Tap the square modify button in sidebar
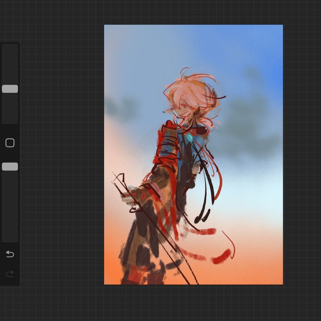 10,143
